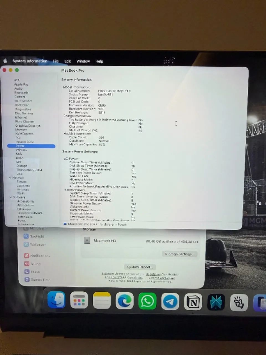
Task: Collapse the Software section in sidebar
Action: (x=11, y=197)
